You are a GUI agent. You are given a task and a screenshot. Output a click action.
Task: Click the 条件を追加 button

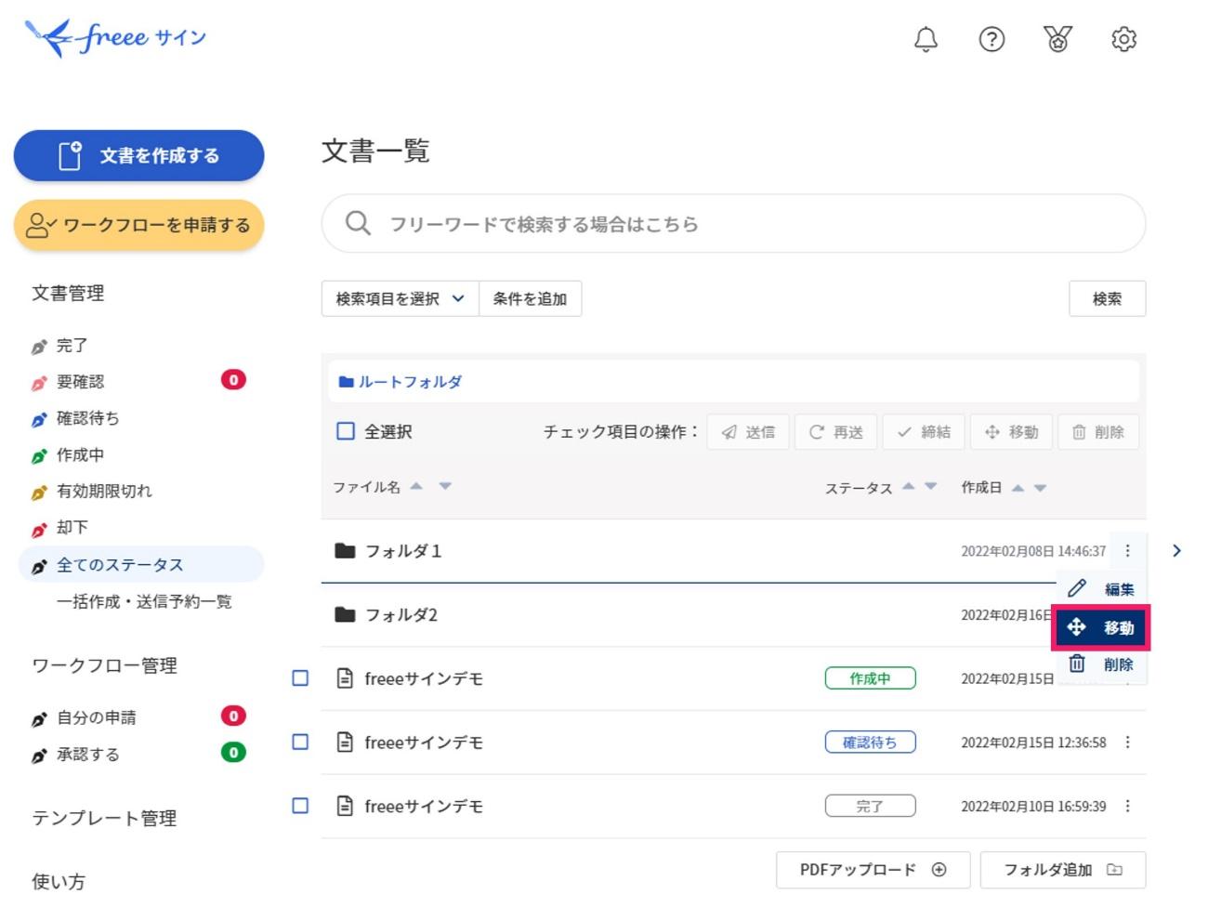(x=530, y=299)
